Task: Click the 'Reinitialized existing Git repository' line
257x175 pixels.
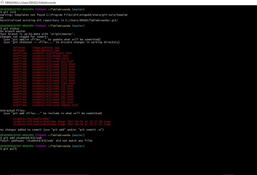Action: [x=59, y=20]
